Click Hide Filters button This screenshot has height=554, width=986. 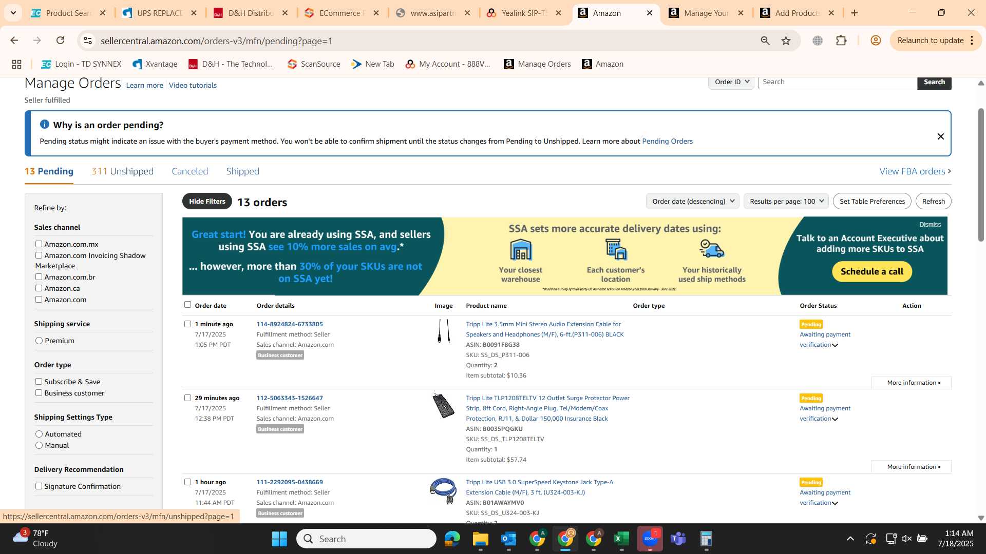[x=207, y=201]
